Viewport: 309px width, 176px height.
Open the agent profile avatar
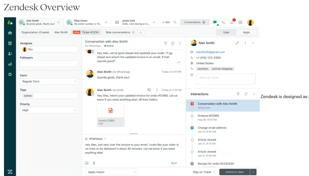pyautogui.click(x=250, y=22)
